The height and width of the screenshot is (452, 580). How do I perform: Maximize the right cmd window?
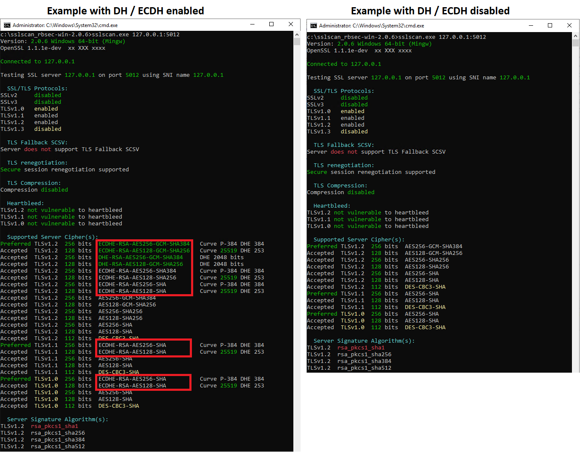(x=550, y=26)
